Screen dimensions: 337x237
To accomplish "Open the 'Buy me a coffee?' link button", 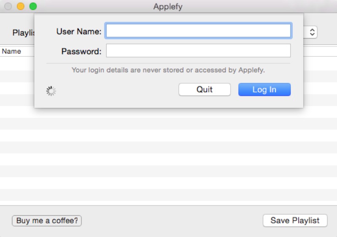I will pos(47,221).
